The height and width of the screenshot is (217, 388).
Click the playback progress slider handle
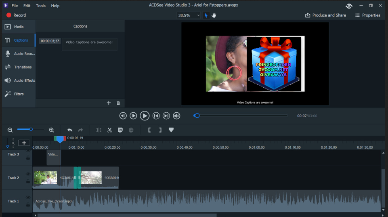[197, 116]
